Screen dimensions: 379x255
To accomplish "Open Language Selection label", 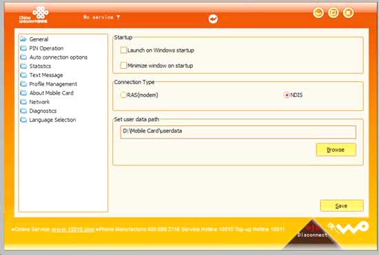I will [52, 120].
